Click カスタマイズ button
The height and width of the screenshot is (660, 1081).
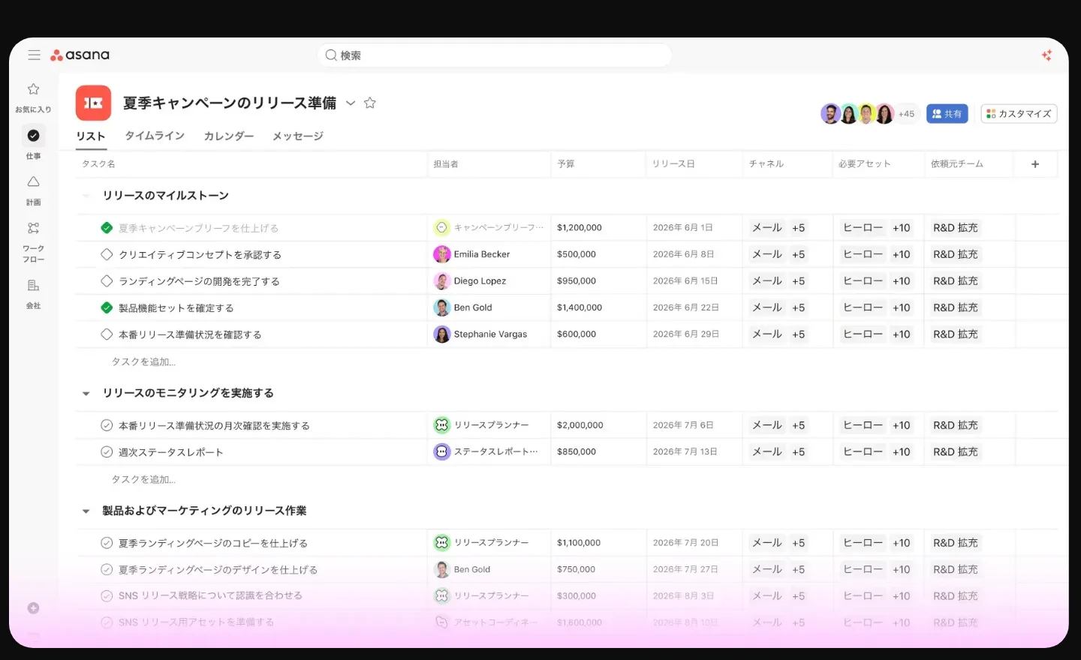pyautogui.click(x=1019, y=114)
